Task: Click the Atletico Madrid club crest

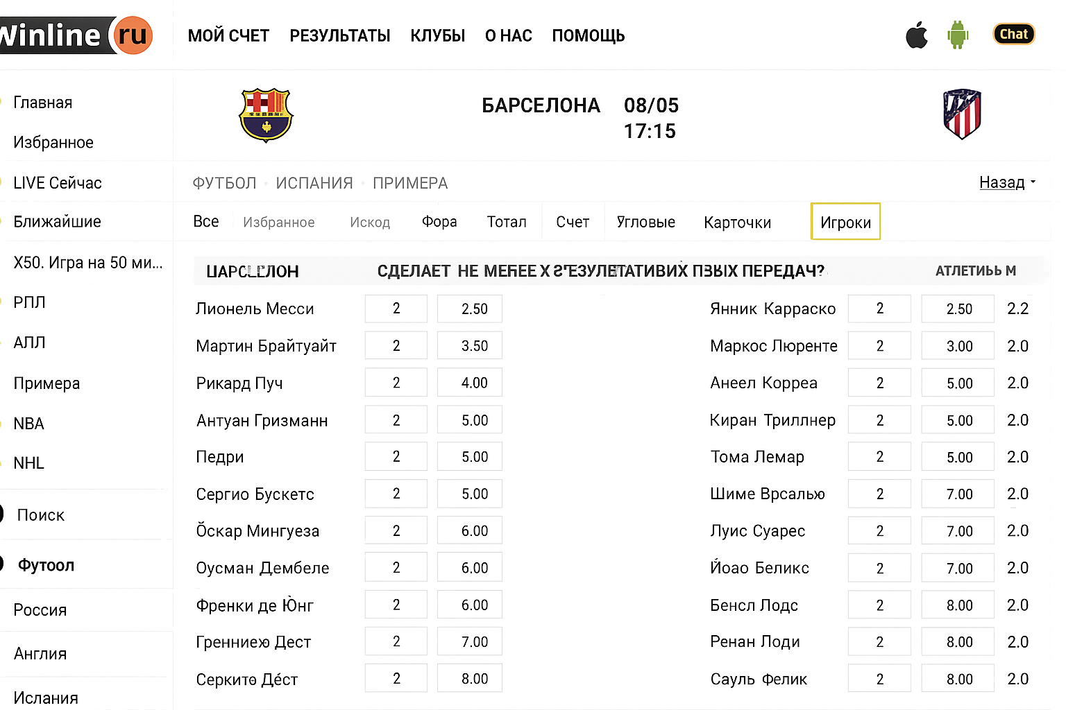Action: 962,114
